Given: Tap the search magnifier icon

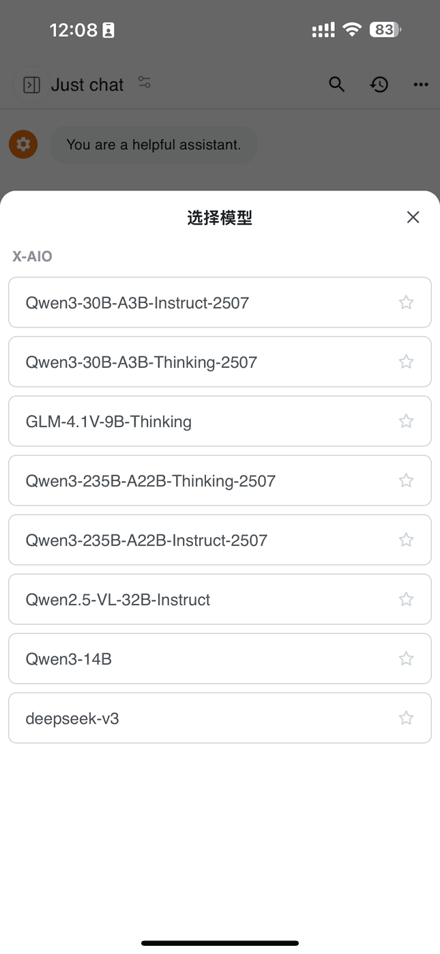Looking at the screenshot, I should tap(336, 85).
